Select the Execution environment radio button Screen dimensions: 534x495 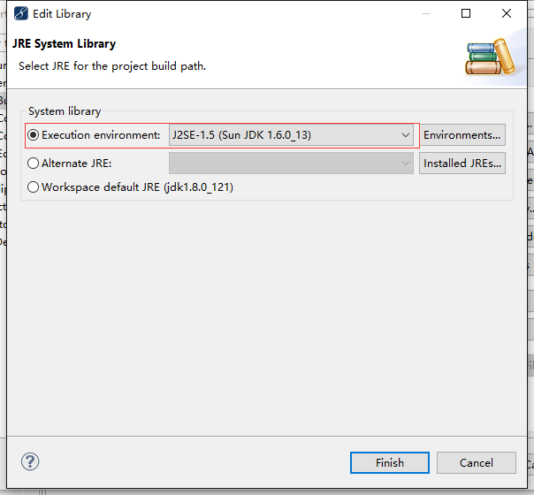pos(33,135)
